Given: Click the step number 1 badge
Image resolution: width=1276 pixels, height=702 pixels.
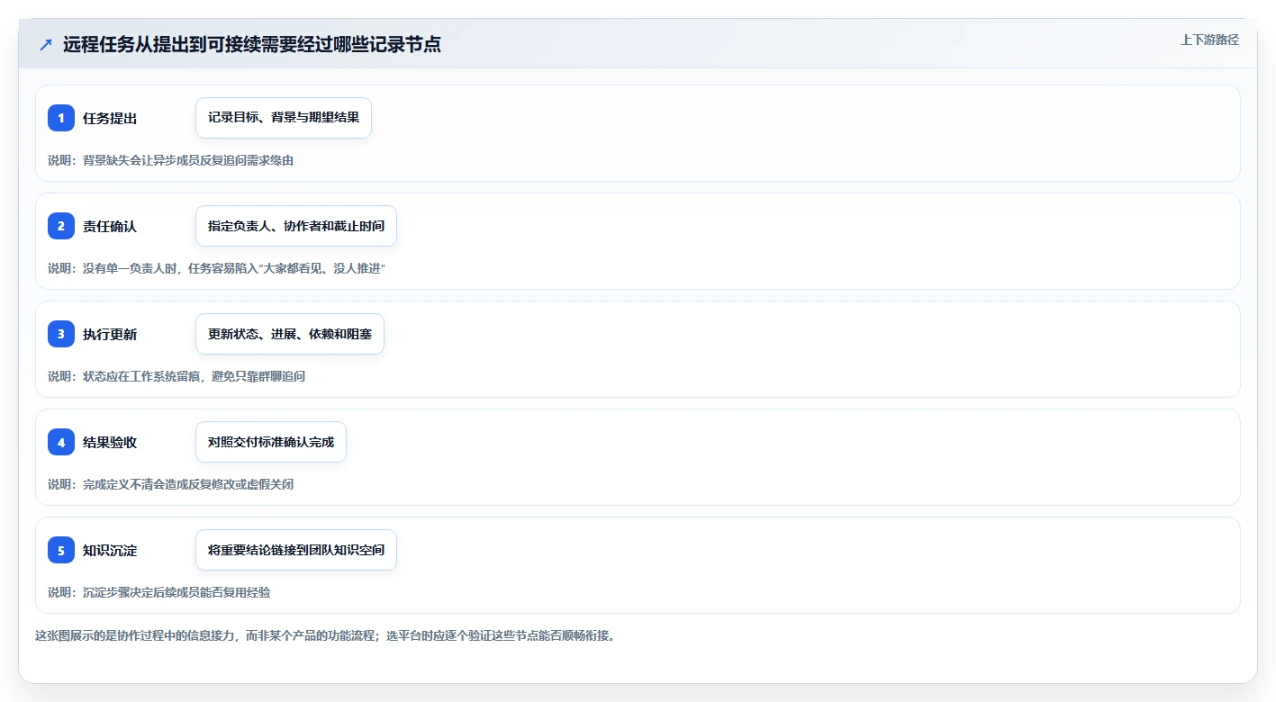Looking at the screenshot, I should coord(61,118).
